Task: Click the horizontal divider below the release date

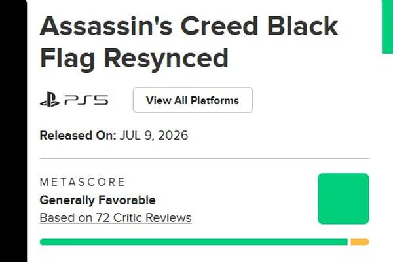Action: click(x=204, y=159)
